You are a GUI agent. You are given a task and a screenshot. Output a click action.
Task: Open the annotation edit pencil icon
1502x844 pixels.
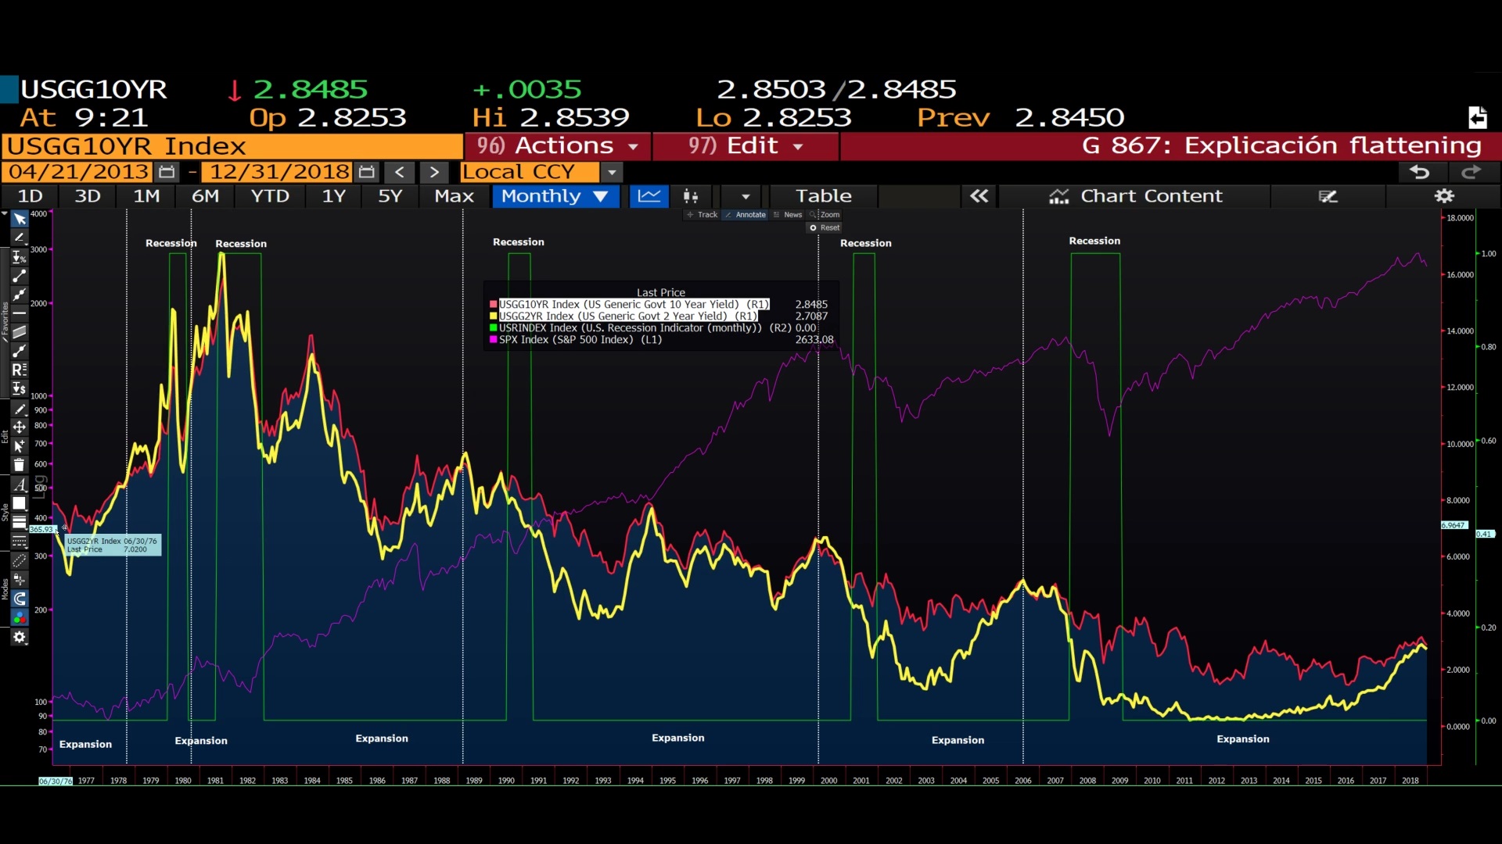[x=1328, y=196]
